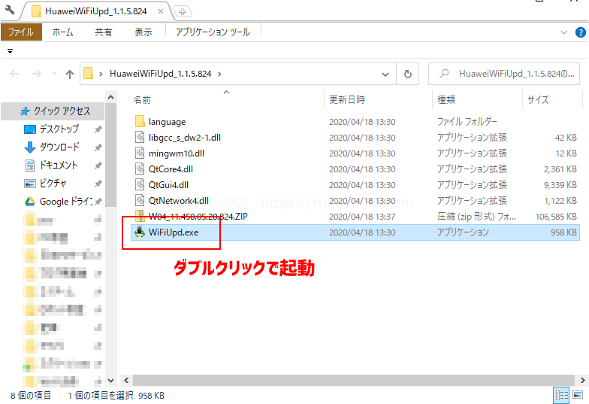589x404 pixels.
Task: Select the mingwm10.dll file icon
Action: (140, 153)
